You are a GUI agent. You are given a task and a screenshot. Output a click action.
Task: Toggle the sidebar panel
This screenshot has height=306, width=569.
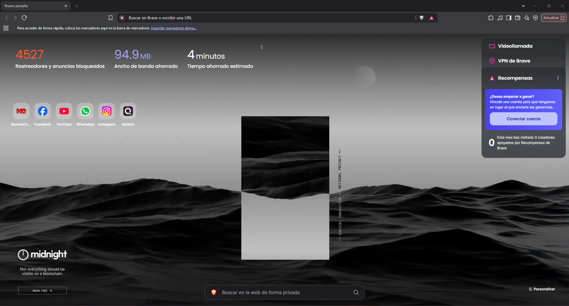(x=509, y=18)
